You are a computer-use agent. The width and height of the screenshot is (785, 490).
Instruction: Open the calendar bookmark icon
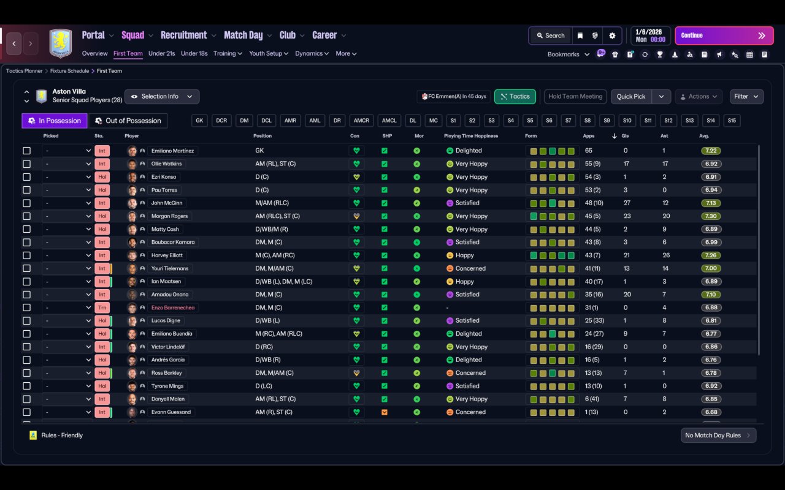749,55
